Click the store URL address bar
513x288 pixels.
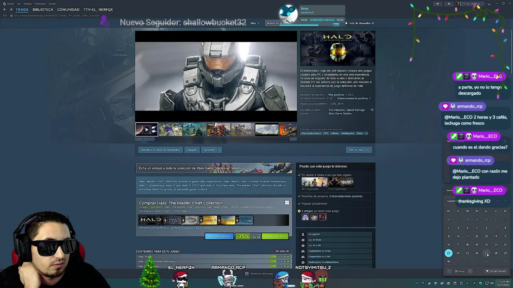pos(57,16)
